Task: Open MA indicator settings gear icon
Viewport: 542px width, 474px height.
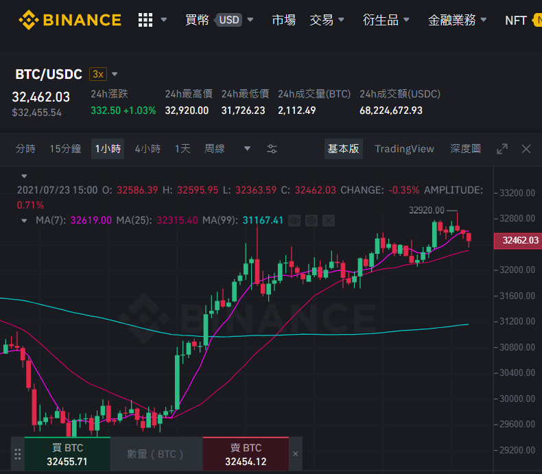Action: (x=311, y=220)
